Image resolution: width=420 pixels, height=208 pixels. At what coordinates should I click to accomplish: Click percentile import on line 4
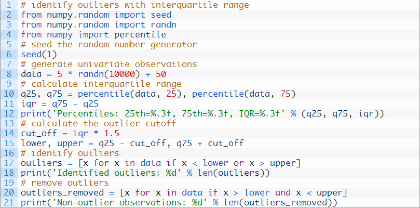click(140, 35)
